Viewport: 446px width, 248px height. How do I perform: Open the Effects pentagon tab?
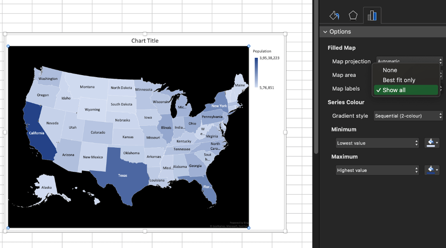coord(353,15)
